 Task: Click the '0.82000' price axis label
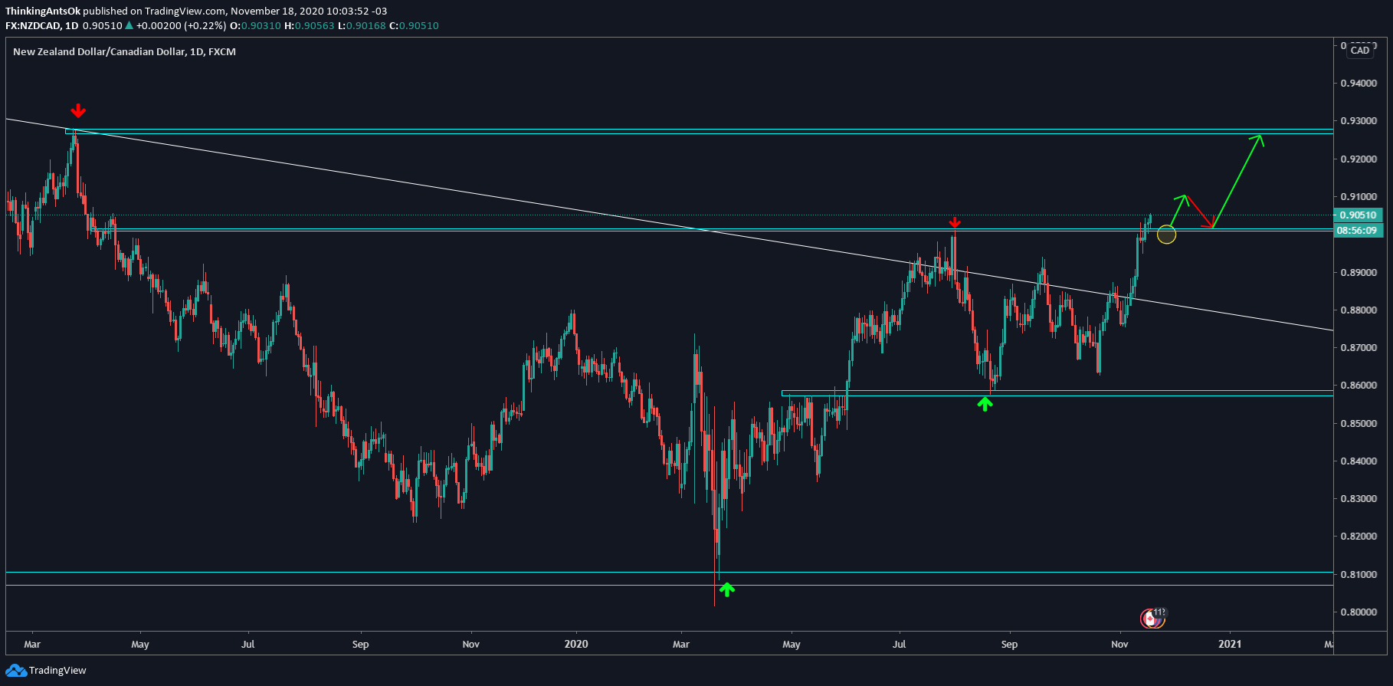[1359, 536]
